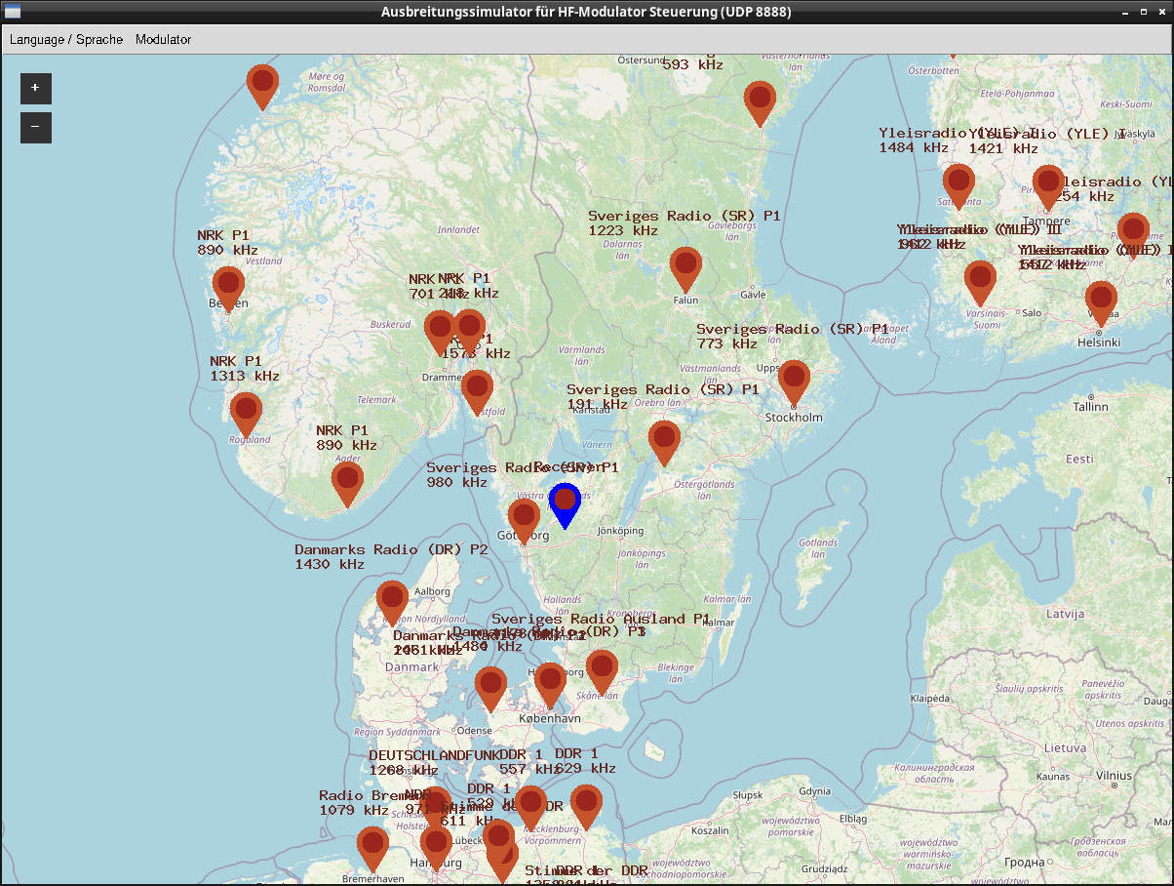This screenshot has width=1174, height=886.
Task: Click the SR P1 1223 kHz marker at Falun
Action: (685, 270)
